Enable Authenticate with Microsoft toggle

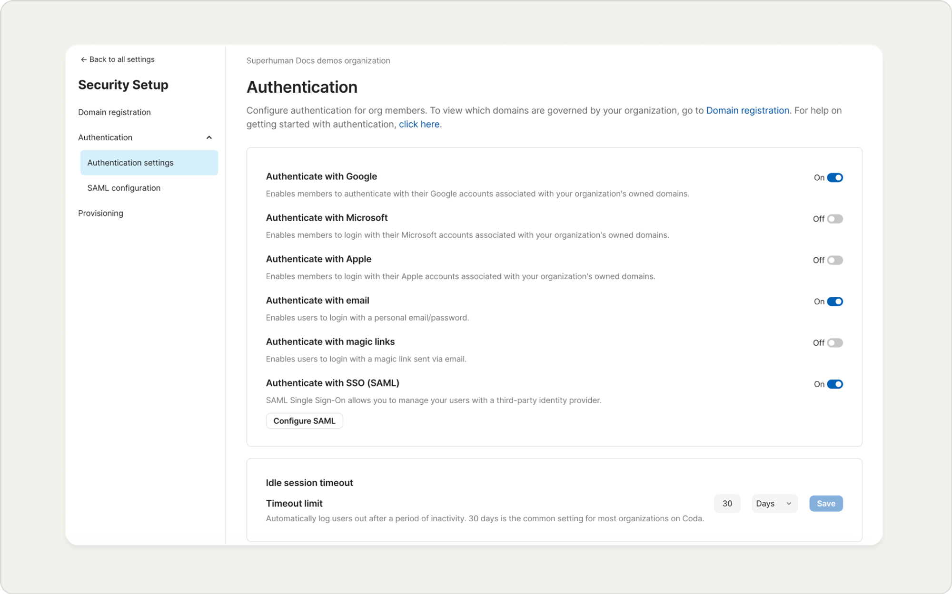834,219
